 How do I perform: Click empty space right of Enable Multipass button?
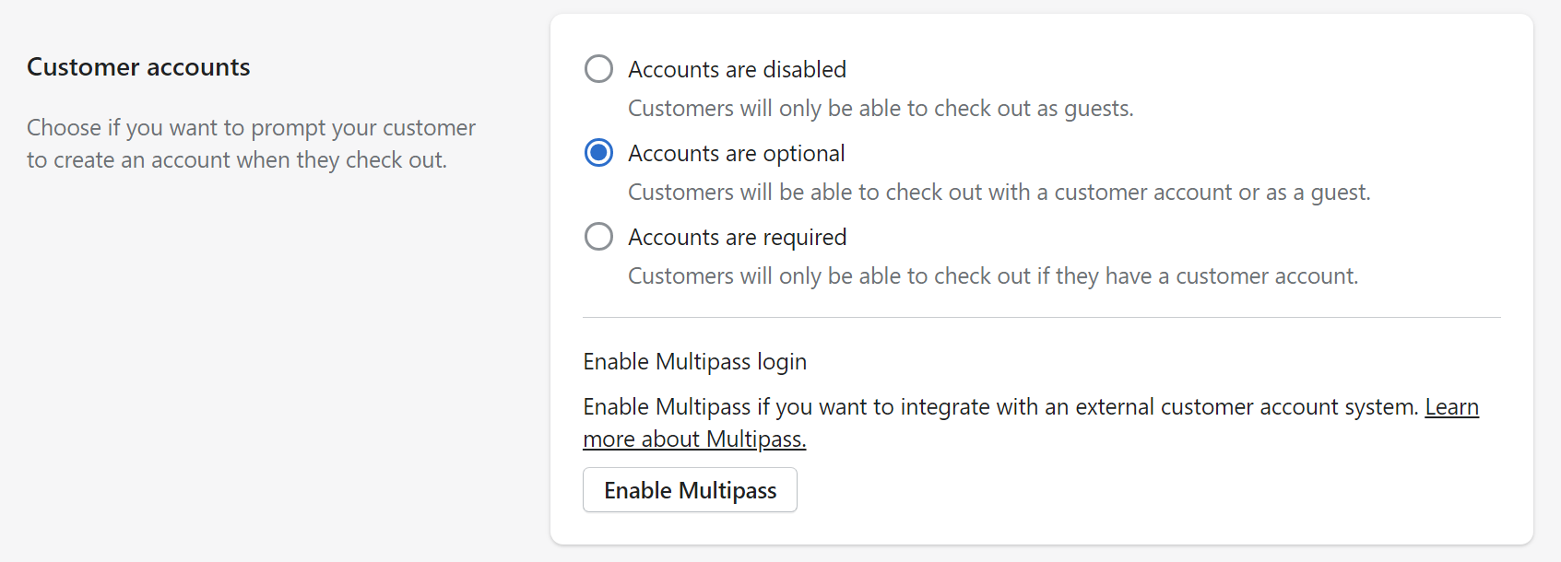(x=1106, y=490)
